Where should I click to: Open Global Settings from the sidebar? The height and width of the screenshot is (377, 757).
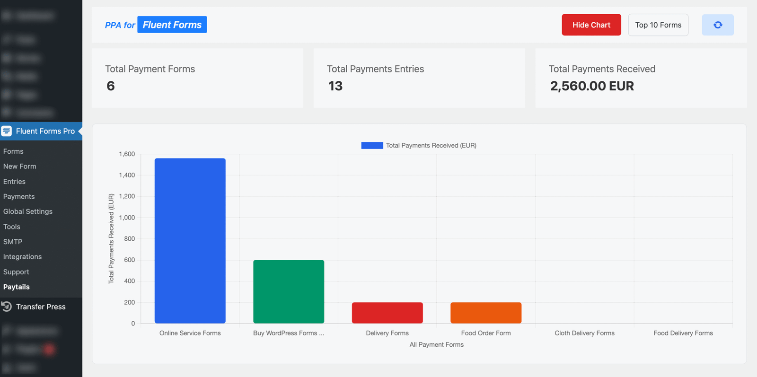(x=28, y=211)
